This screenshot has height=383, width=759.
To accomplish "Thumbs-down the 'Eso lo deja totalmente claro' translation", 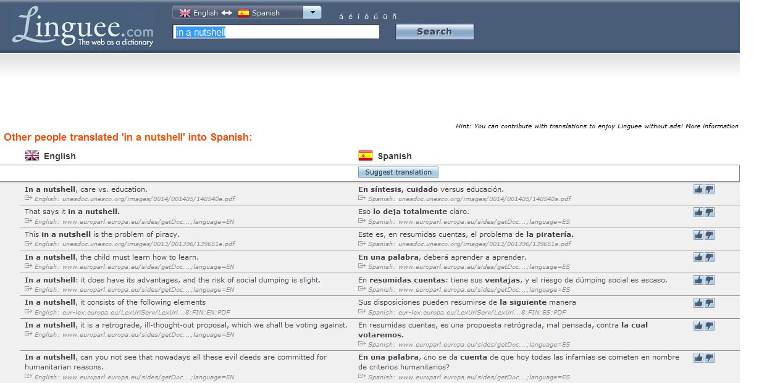I will click(709, 212).
